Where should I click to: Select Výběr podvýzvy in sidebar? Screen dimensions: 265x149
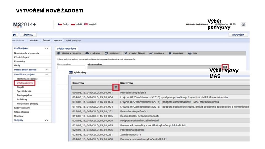[25, 83]
